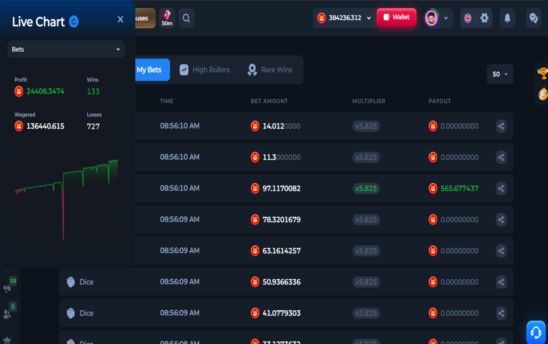
Task: Click the Wagered value 136440.615
Action: point(45,126)
